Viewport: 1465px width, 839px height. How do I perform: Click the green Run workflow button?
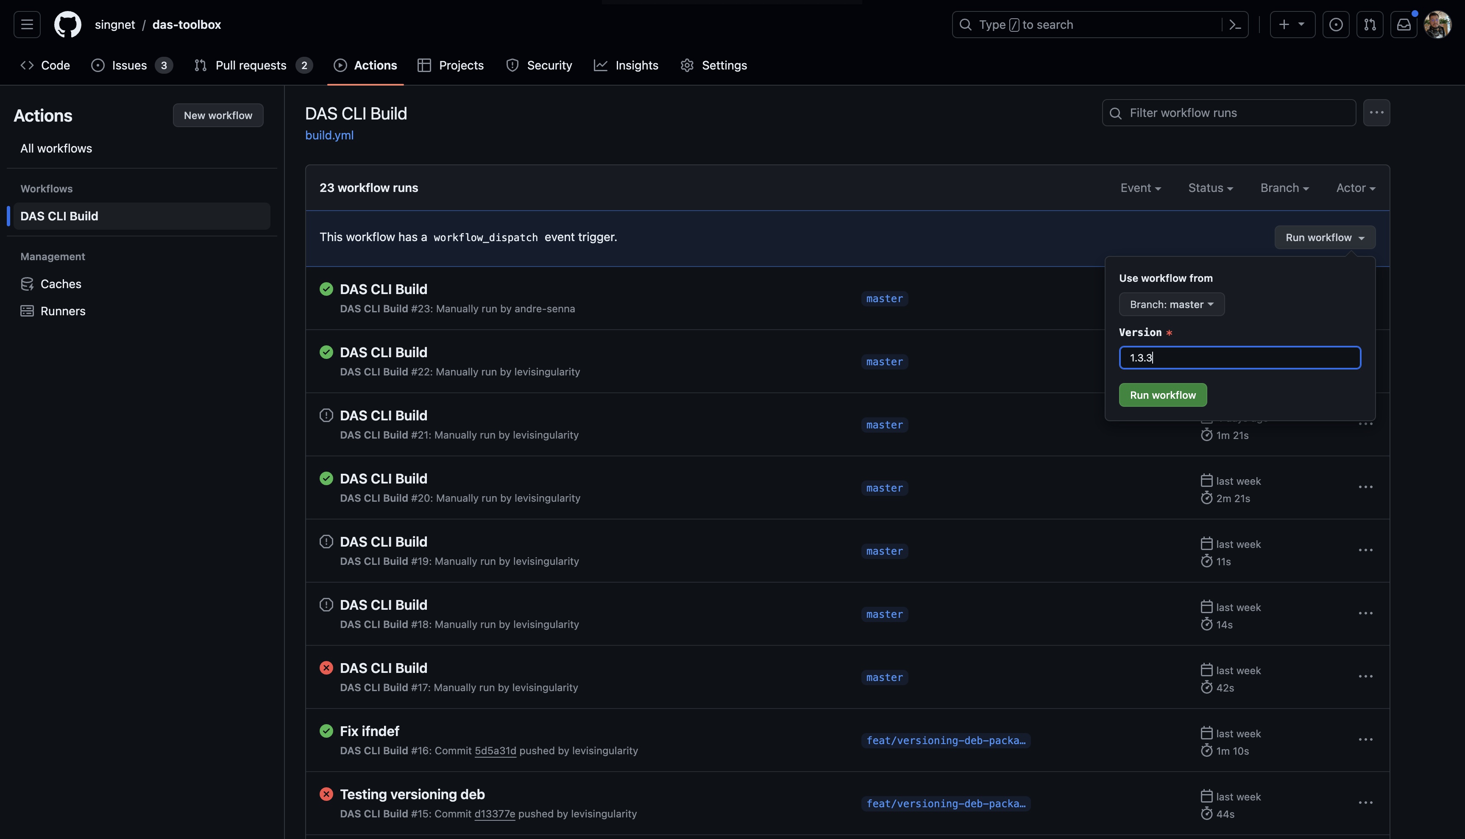point(1162,395)
